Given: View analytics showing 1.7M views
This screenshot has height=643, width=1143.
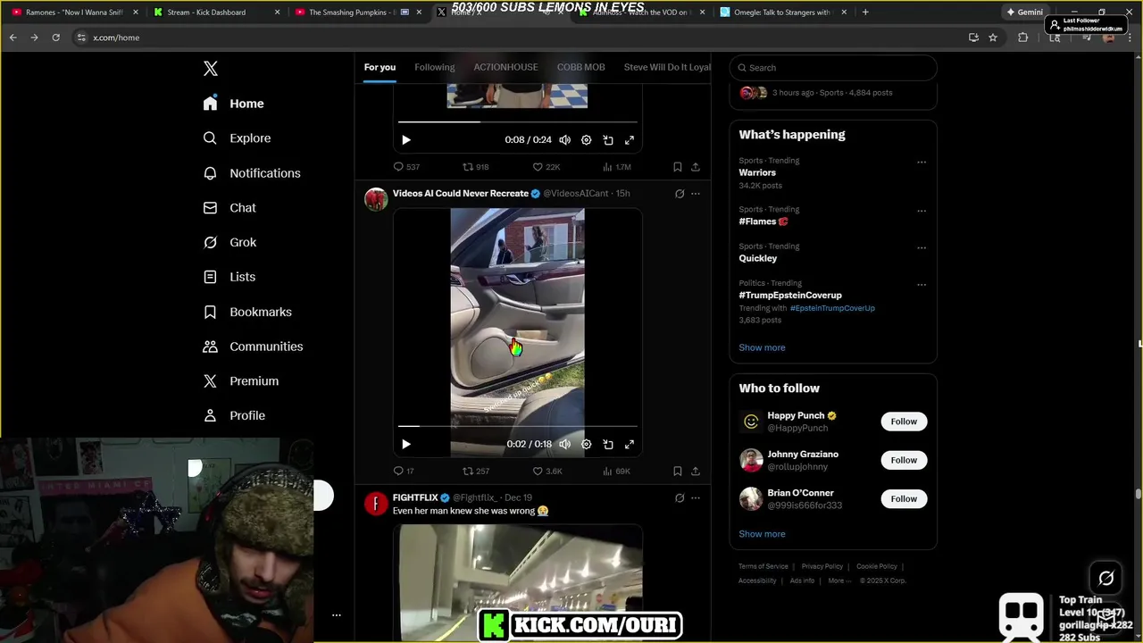Looking at the screenshot, I should point(617,167).
